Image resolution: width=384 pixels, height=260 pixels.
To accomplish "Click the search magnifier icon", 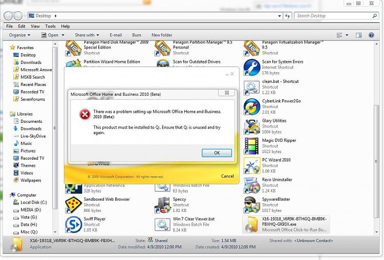I will coord(374,16).
